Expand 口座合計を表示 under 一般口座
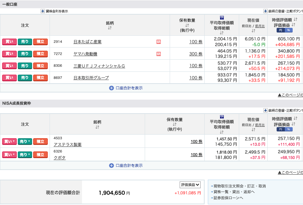This screenshot has height=205, width=303. pyautogui.click(x=126, y=88)
